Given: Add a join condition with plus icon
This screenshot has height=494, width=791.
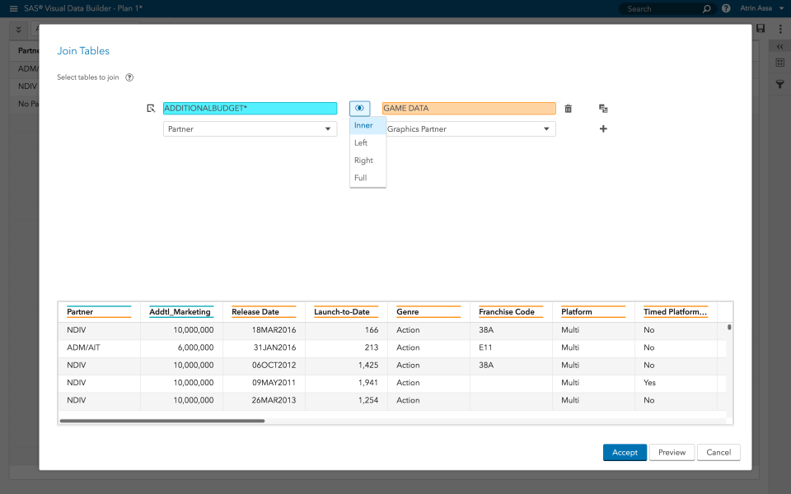Looking at the screenshot, I should click(602, 128).
